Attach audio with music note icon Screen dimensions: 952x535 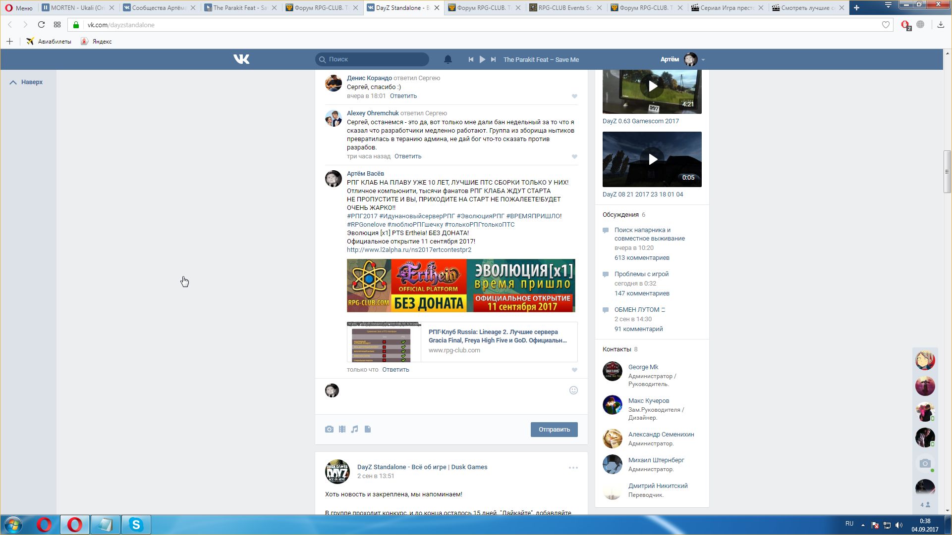pyautogui.click(x=354, y=430)
